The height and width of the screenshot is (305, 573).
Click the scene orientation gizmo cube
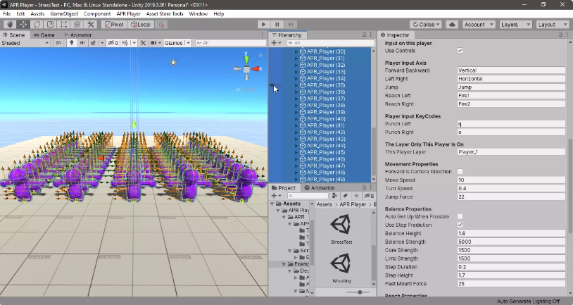click(246, 69)
